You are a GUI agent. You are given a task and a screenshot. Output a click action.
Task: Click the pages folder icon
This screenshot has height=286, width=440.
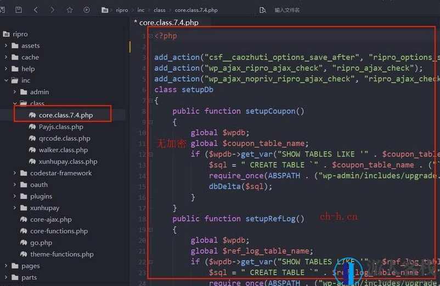tap(15, 266)
